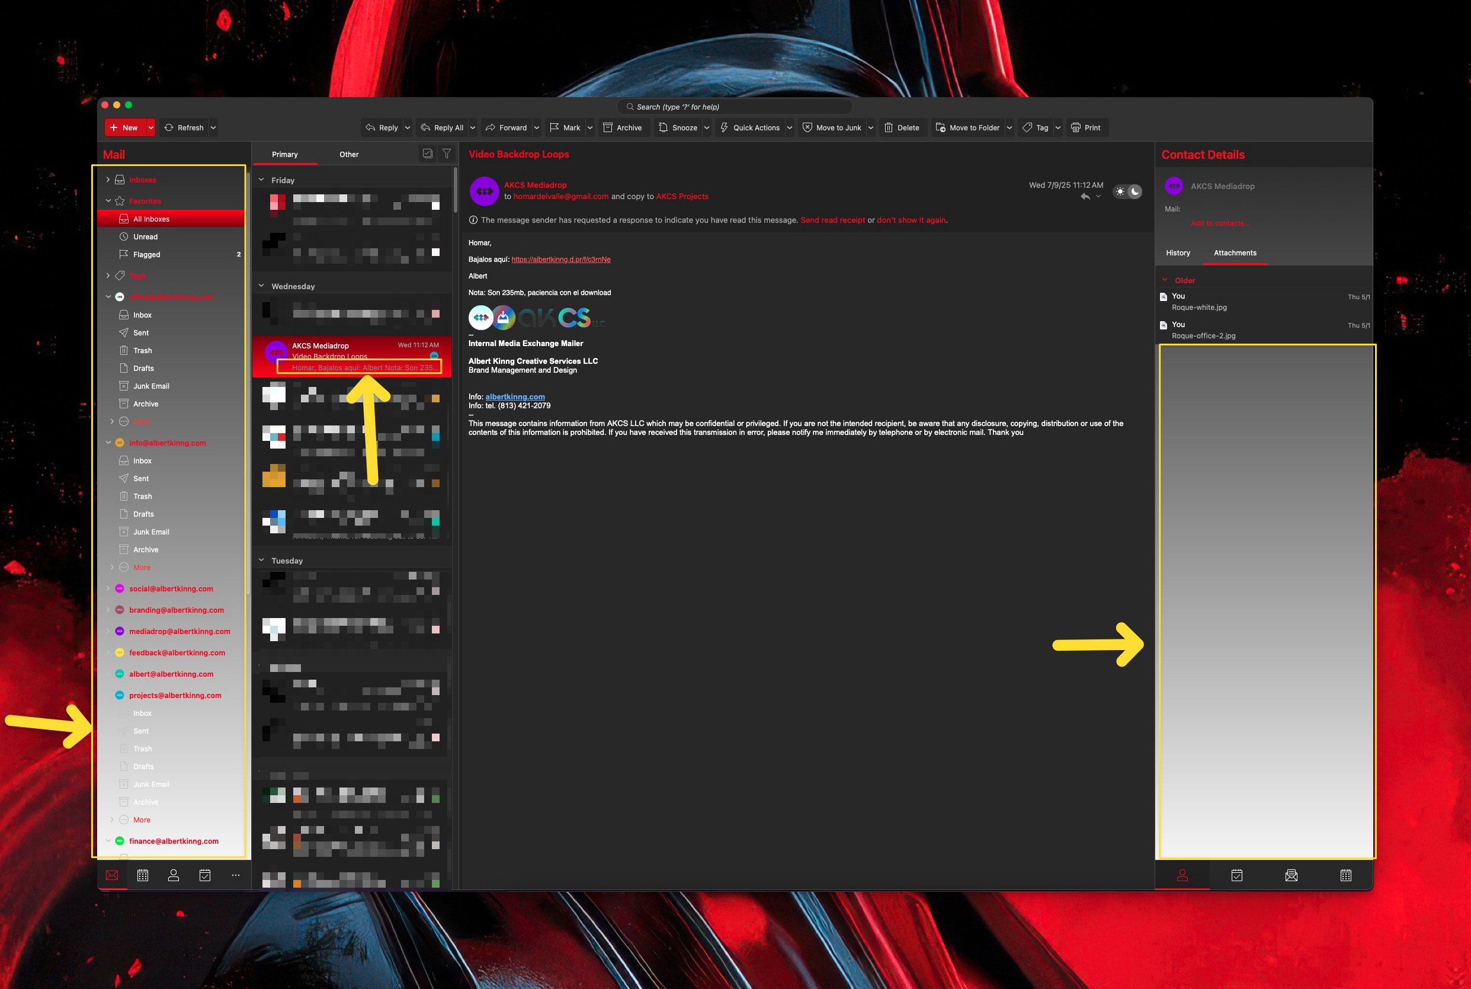Toggle light mode sun icon
The width and height of the screenshot is (1471, 989).
click(x=1120, y=191)
